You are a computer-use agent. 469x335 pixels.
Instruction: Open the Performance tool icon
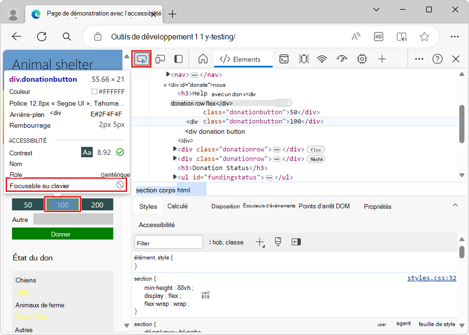341,59
